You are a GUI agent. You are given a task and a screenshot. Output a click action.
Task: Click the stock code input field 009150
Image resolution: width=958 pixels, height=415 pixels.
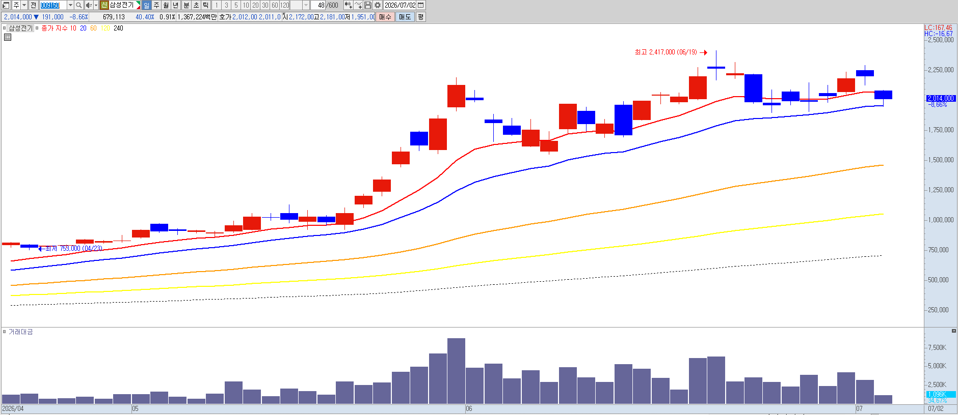[53, 5]
